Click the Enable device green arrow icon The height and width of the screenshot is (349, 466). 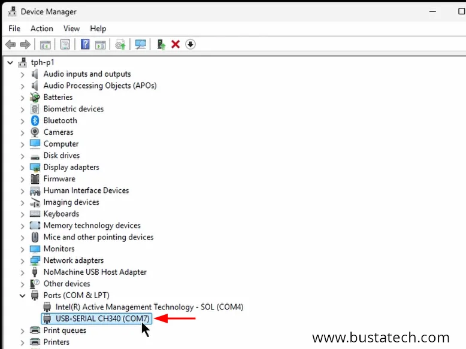pos(161,44)
